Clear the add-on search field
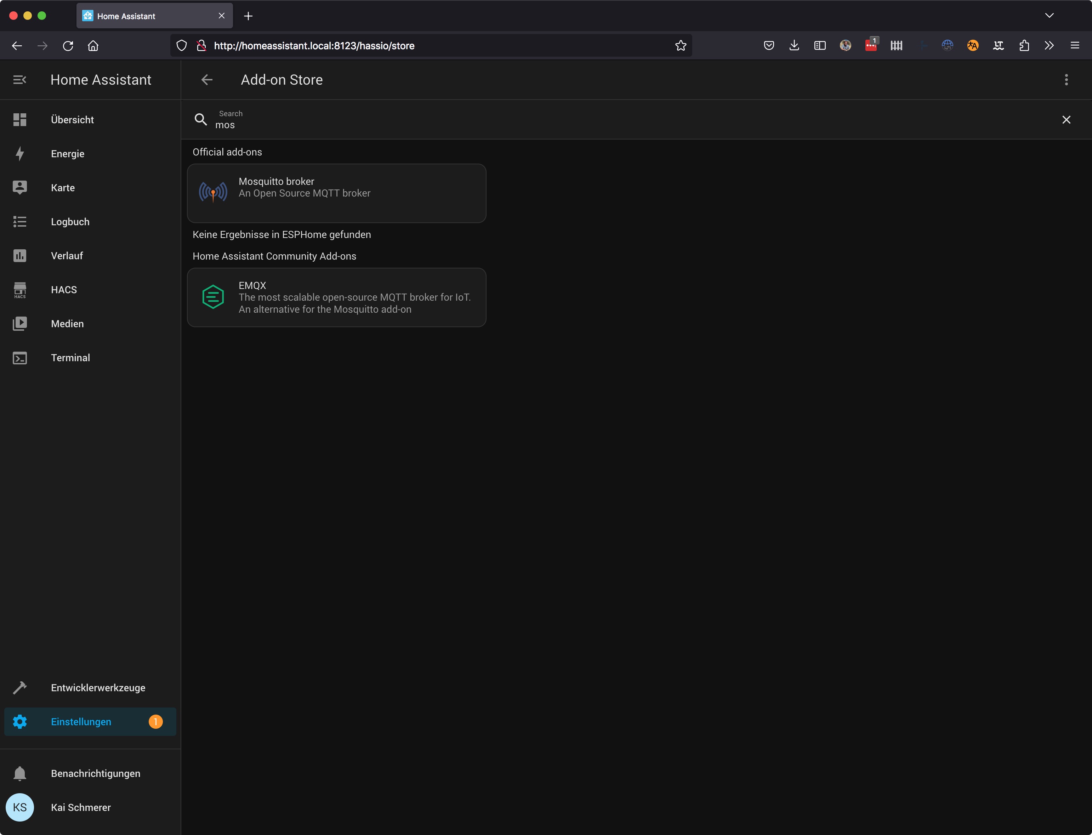Image resolution: width=1092 pixels, height=835 pixels. (1066, 120)
